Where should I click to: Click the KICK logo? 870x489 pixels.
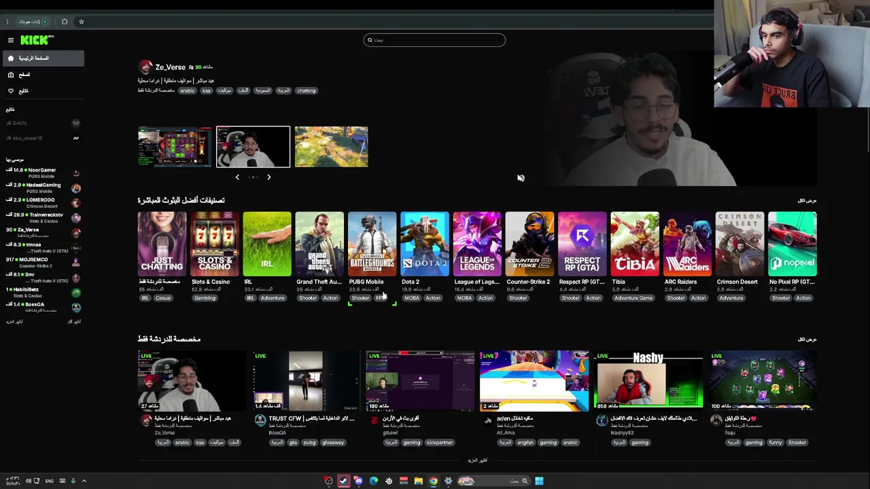coord(36,40)
